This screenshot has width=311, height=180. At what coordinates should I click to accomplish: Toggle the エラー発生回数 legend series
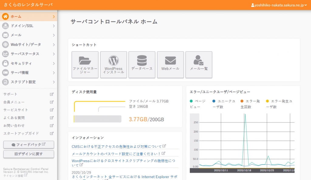click(x=250, y=104)
